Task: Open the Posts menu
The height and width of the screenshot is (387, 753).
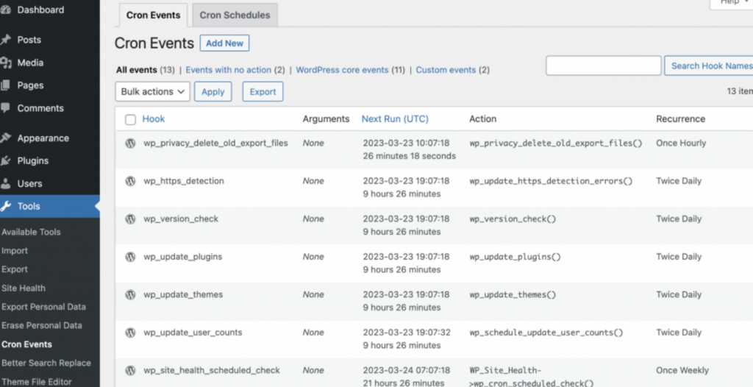Action: pos(29,40)
